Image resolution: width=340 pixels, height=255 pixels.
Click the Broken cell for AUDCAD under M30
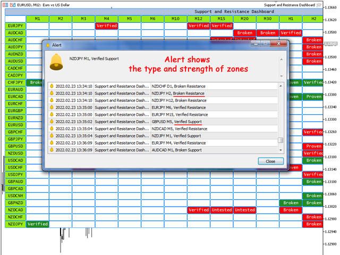click(268, 33)
